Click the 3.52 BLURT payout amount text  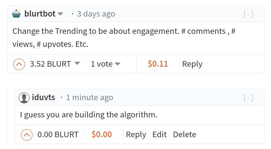50,64
